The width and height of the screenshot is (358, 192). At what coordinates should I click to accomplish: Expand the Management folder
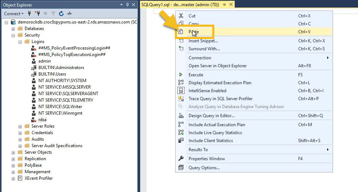(13, 172)
